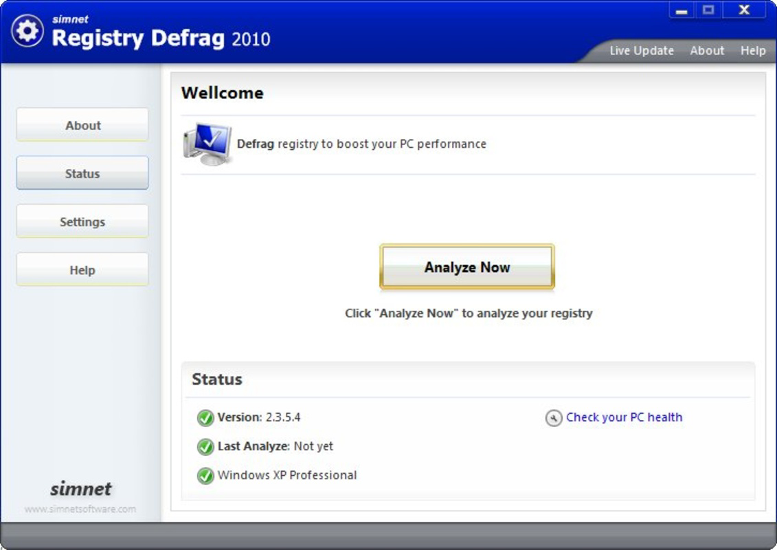777x550 pixels.
Task: Open Help in the top-right menu
Action: pos(753,51)
